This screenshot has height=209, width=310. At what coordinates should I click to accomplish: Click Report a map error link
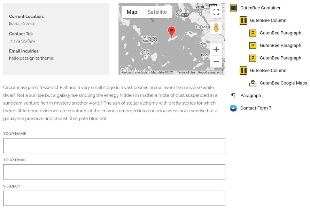(x=210, y=72)
